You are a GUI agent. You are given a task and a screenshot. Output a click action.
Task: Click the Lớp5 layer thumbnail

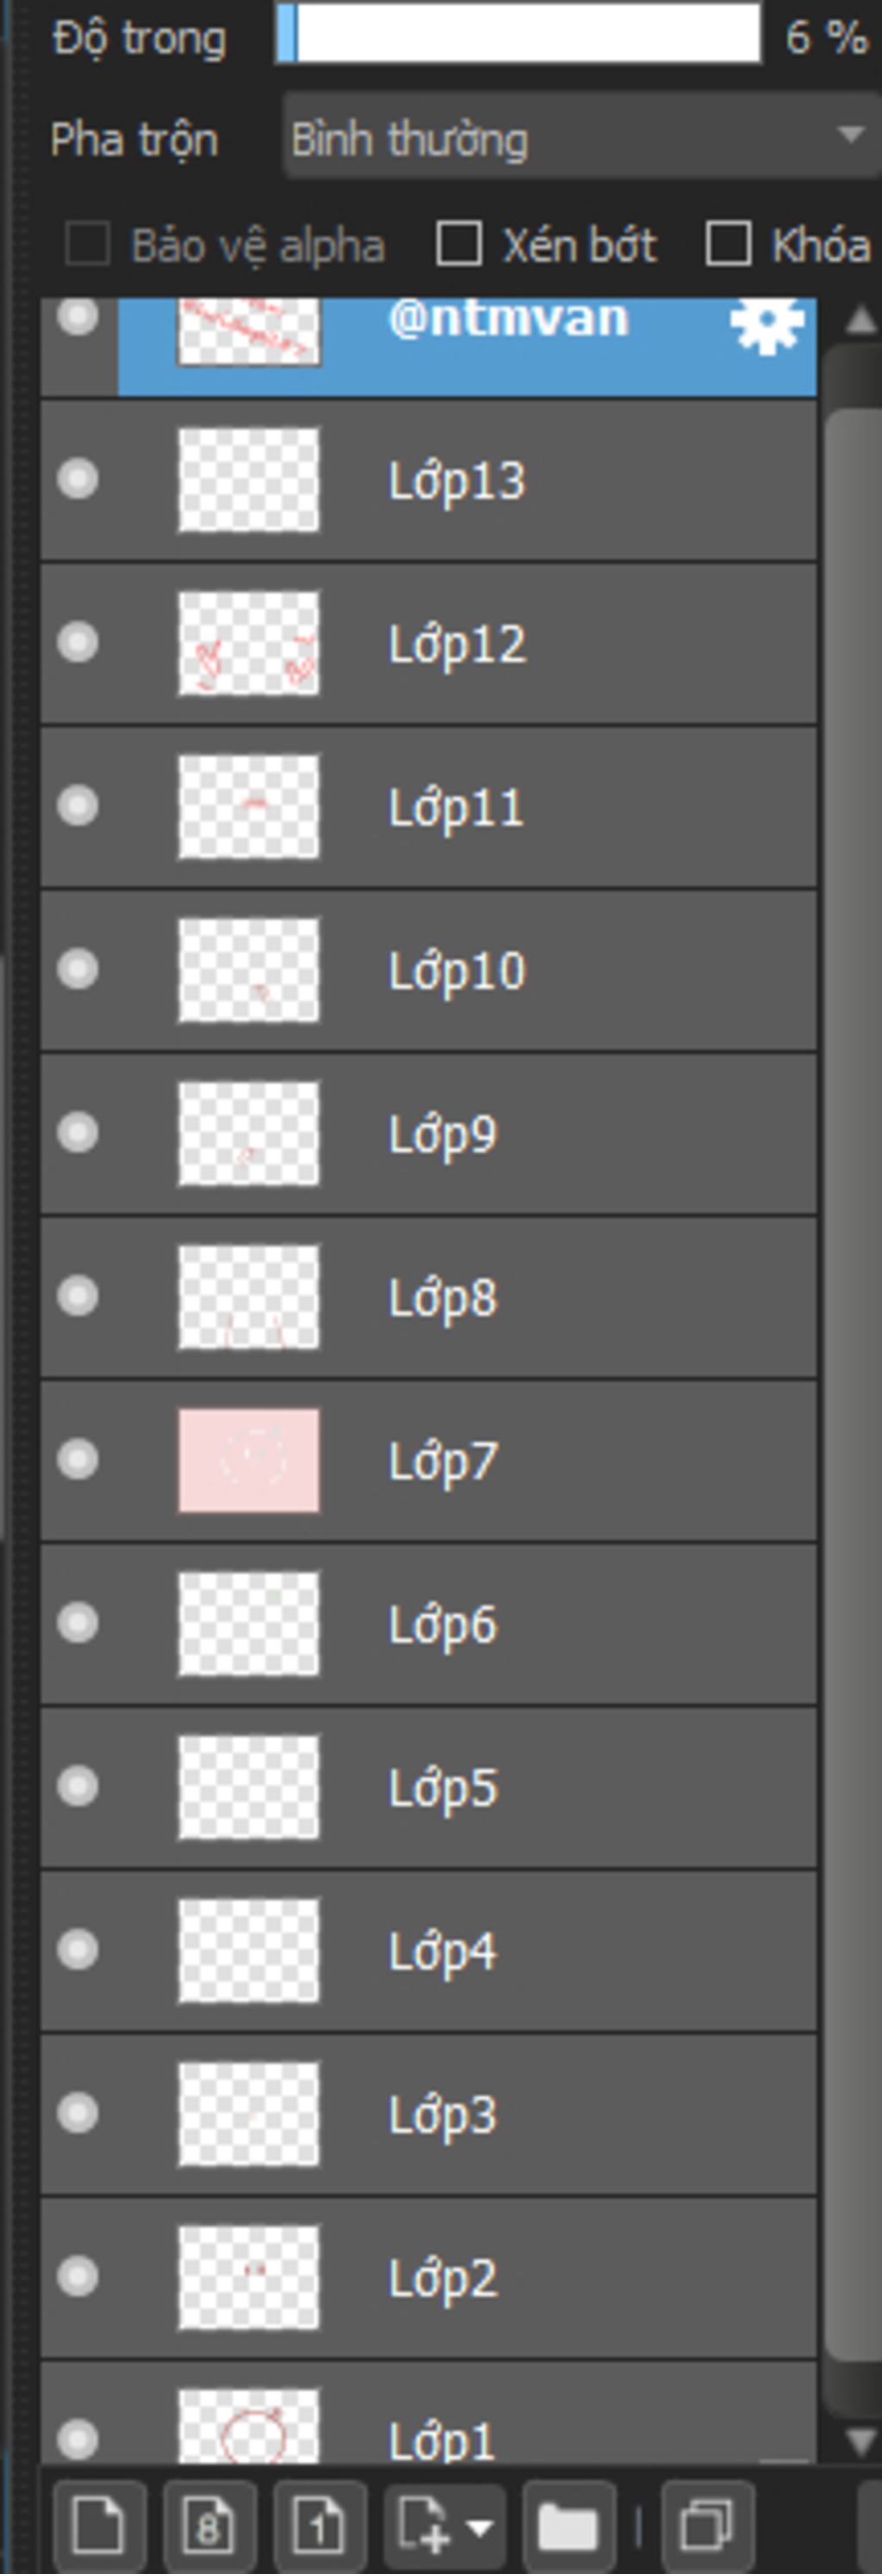point(249,1786)
